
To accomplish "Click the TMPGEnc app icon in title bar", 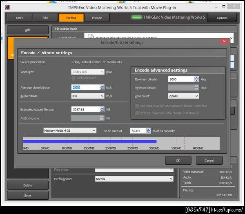I will click(7, 7).
